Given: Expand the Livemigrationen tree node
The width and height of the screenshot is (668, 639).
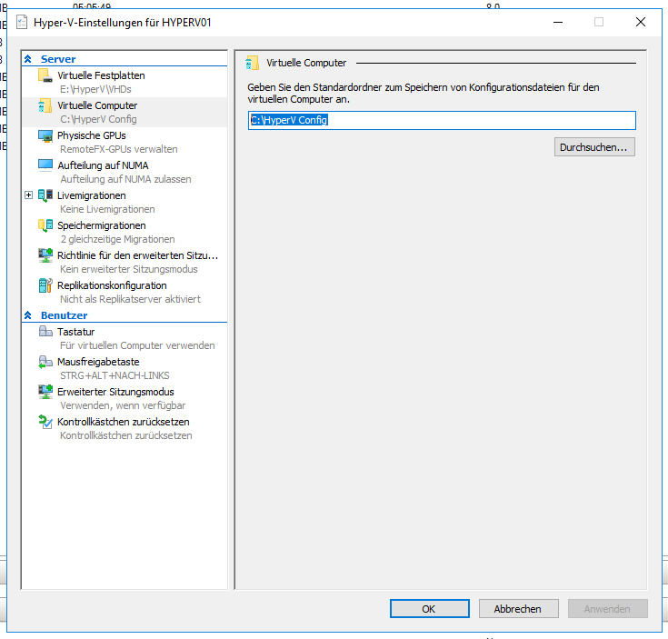Looking at the screenshot, I should (x=28, y=195).
